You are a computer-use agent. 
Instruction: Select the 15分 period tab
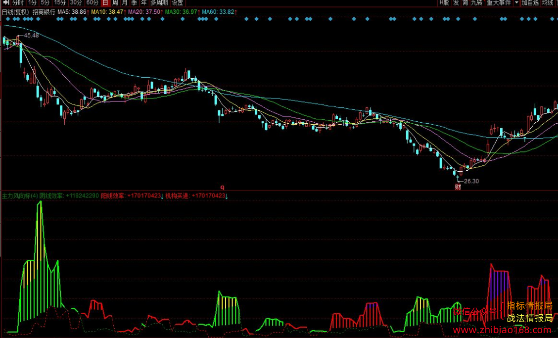click(x=60, y=3)
